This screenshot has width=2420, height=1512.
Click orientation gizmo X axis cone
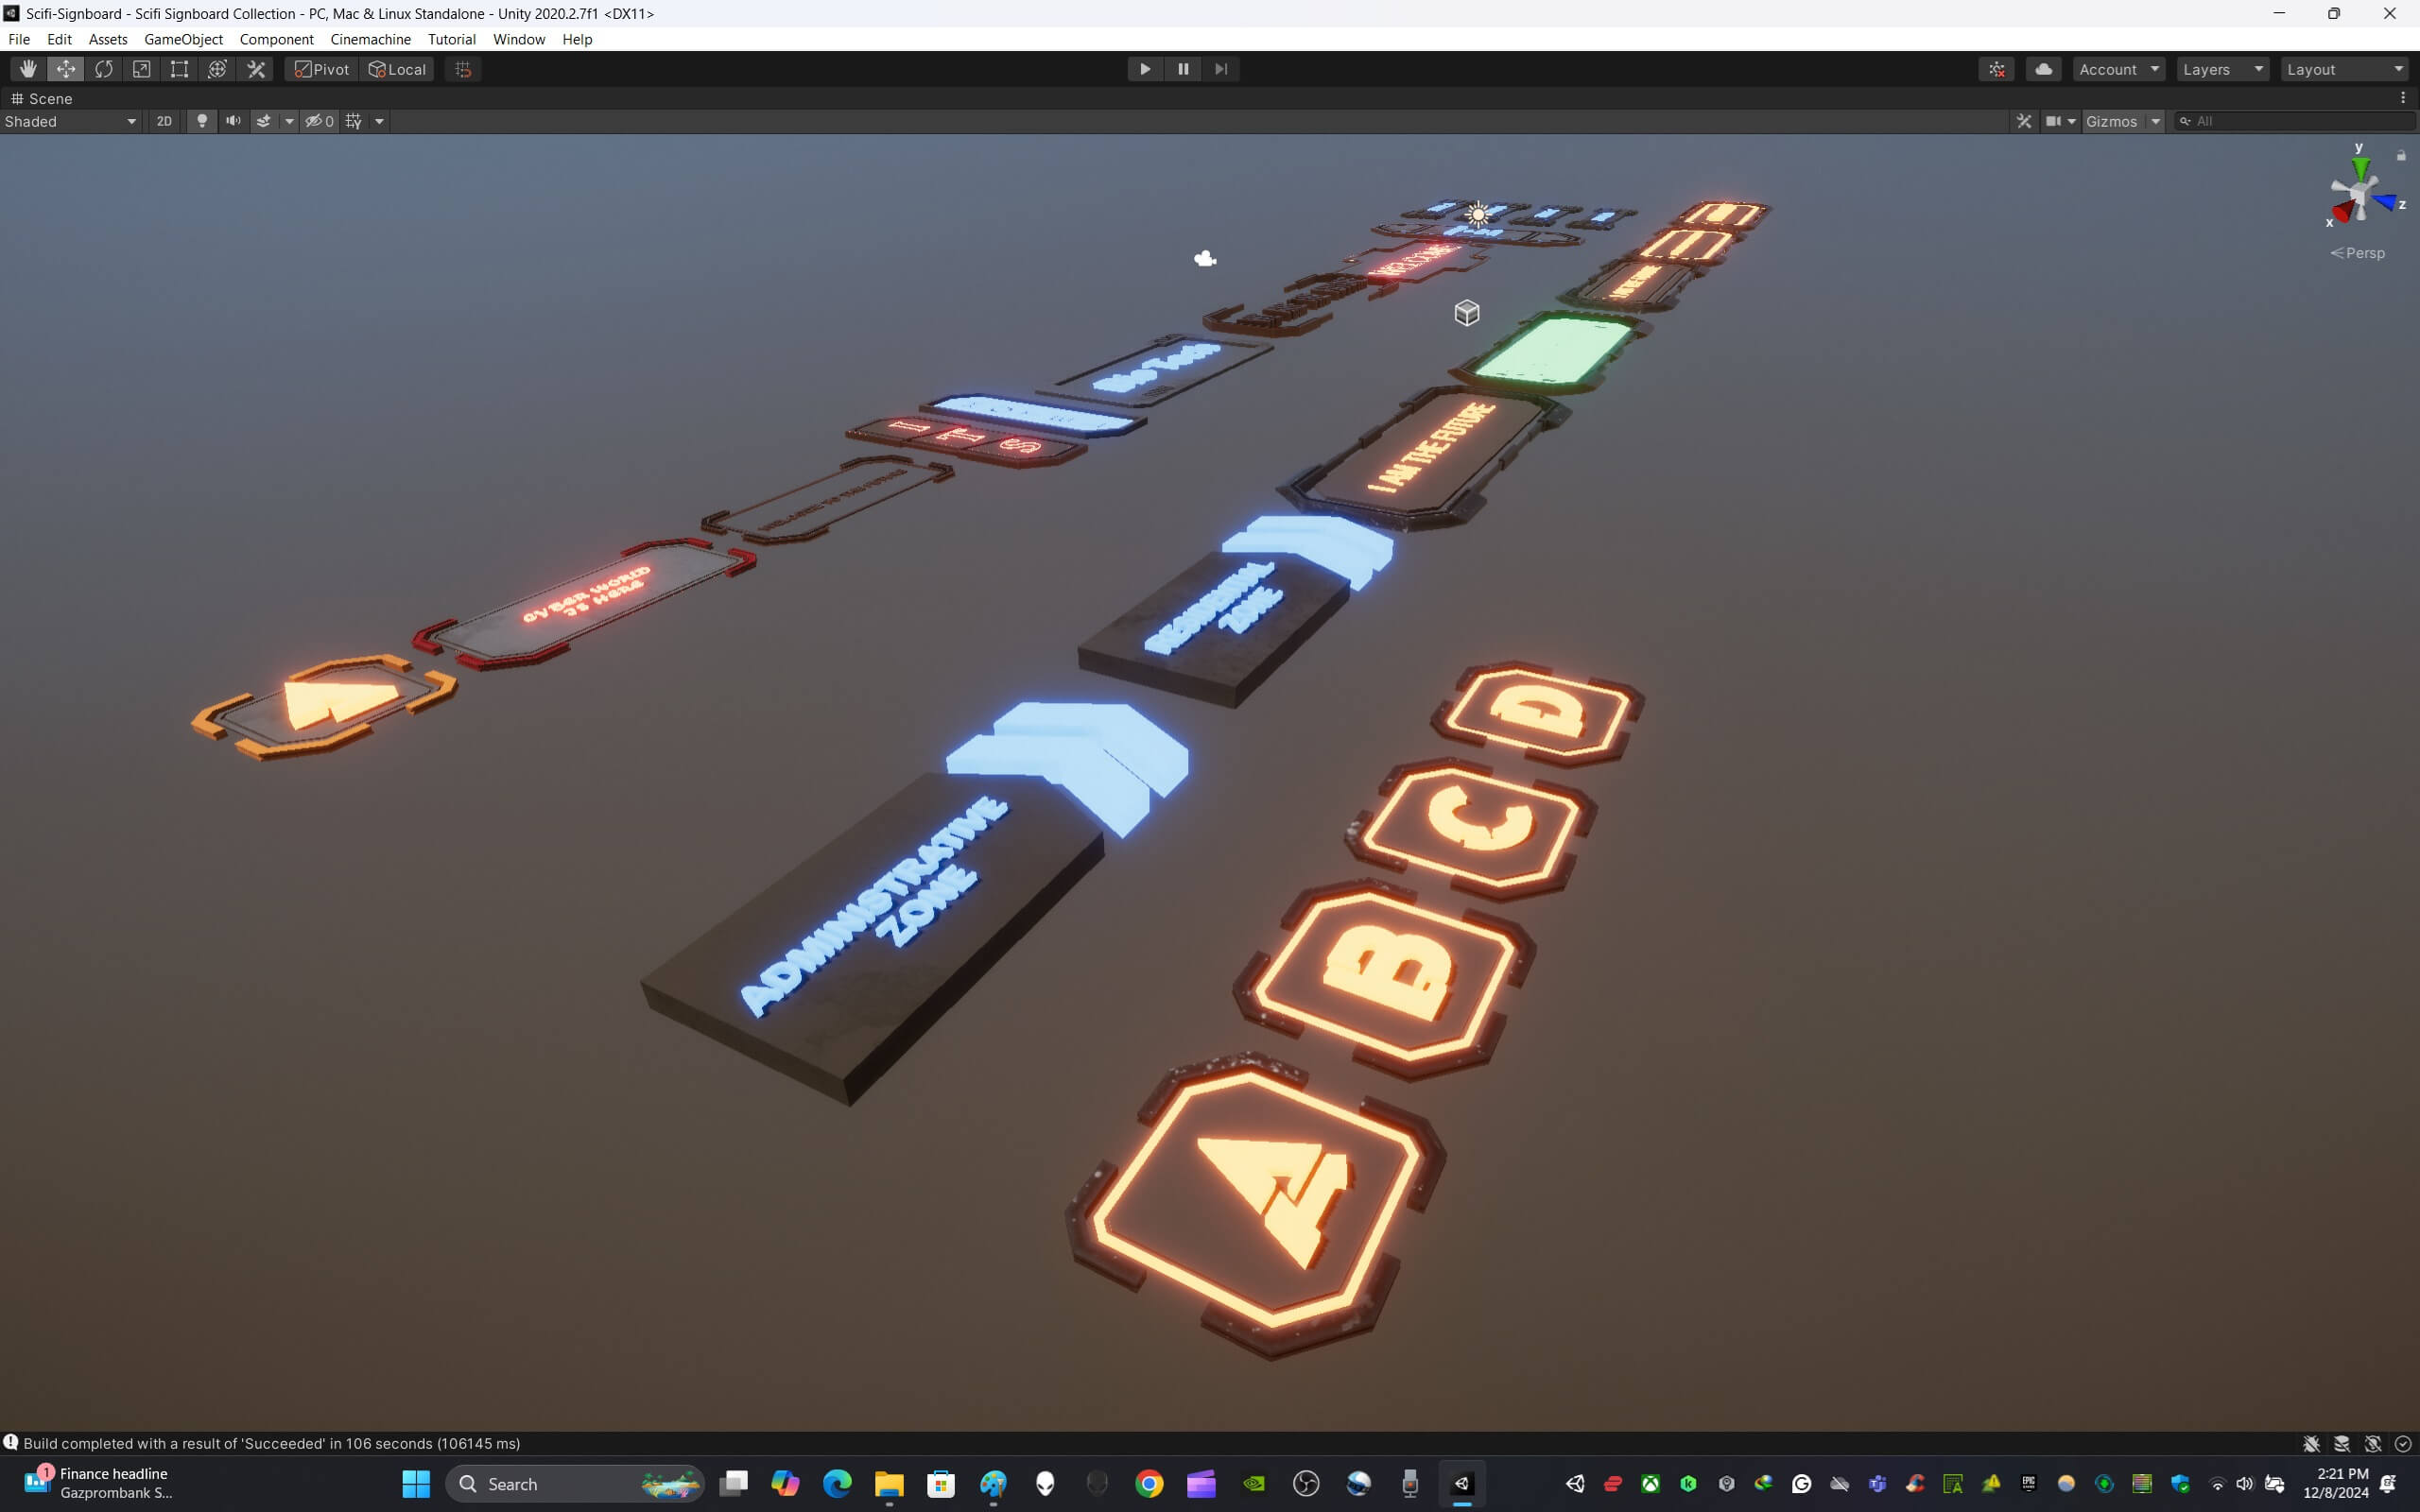click(2343, 212)
